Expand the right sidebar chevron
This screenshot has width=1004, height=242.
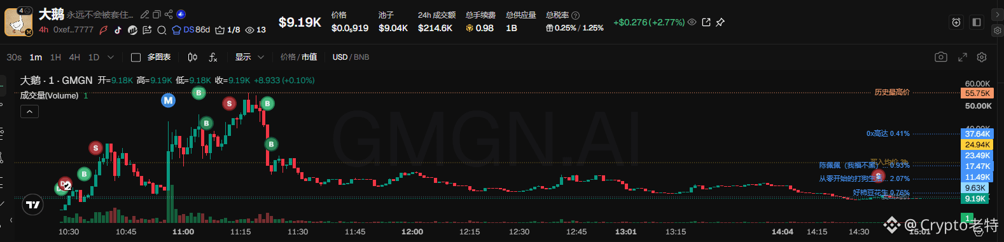(x=998, y=14)
